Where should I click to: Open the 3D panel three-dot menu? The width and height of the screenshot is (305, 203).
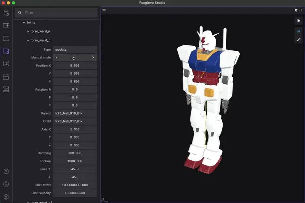click(301, 10)
